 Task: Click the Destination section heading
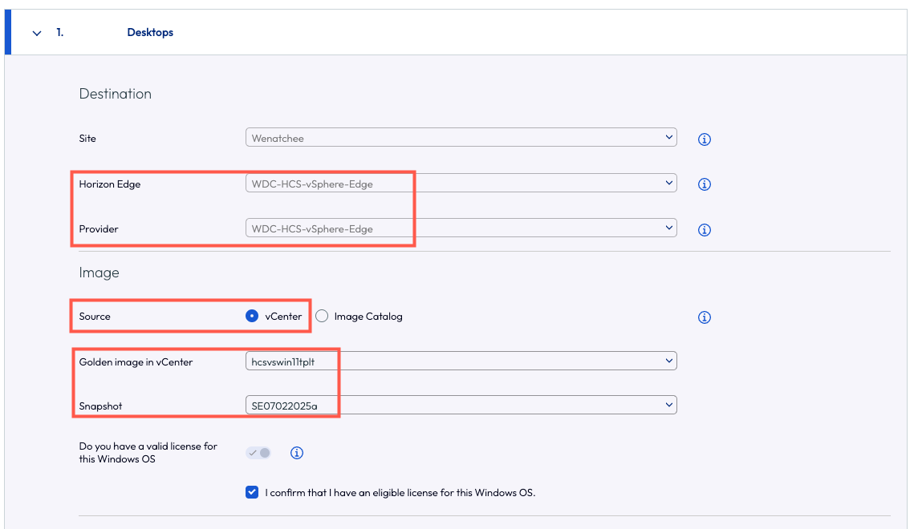click(x=115, y=94)
